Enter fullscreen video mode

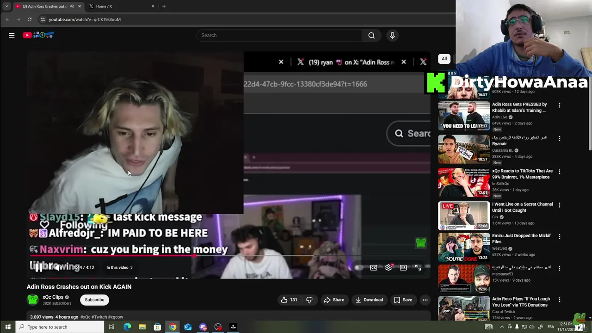418,267
